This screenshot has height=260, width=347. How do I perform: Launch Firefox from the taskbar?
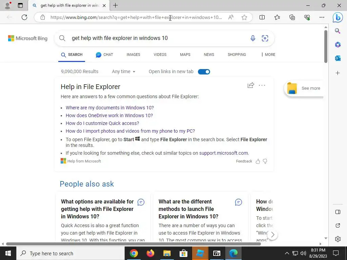pos(150,253)
